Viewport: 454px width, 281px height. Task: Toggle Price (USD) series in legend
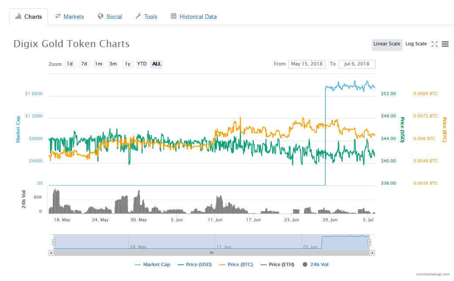[195, 264]
